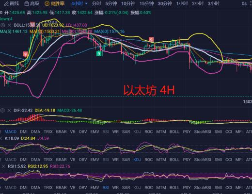Select DMI in the row below MACD chart

point(24,132)
